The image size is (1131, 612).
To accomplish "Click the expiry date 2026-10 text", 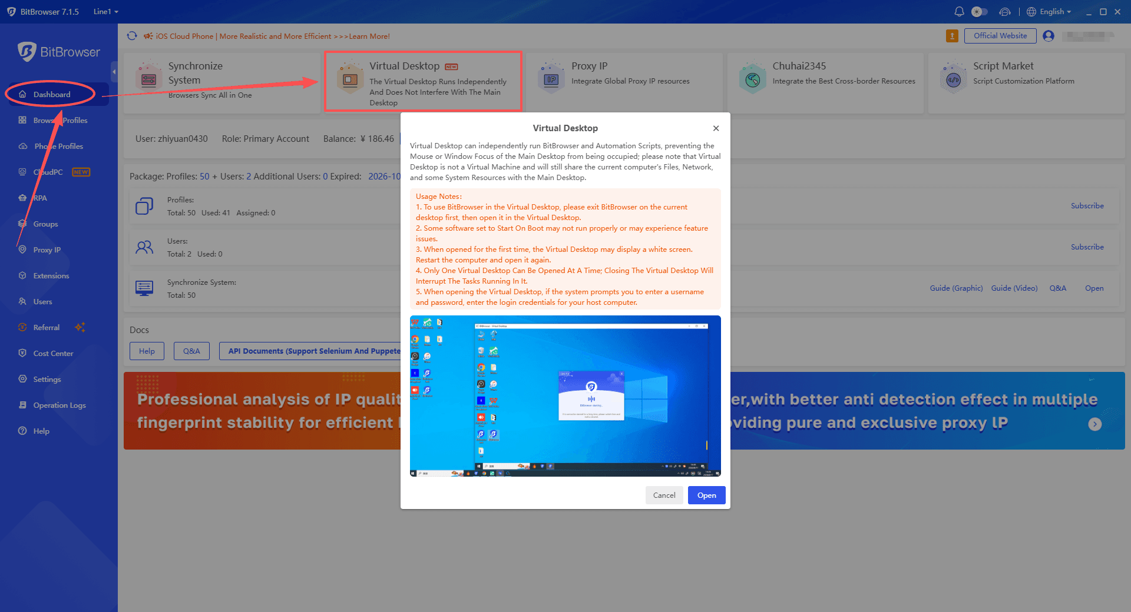I will tap(384, 176).
